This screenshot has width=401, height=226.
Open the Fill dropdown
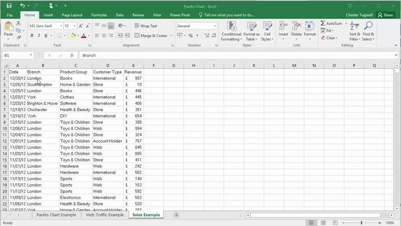coord(327,31)
